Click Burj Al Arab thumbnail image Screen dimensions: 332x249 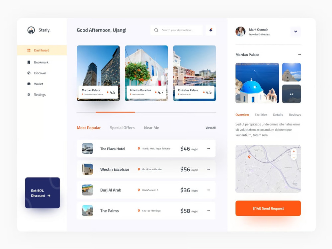87,190
